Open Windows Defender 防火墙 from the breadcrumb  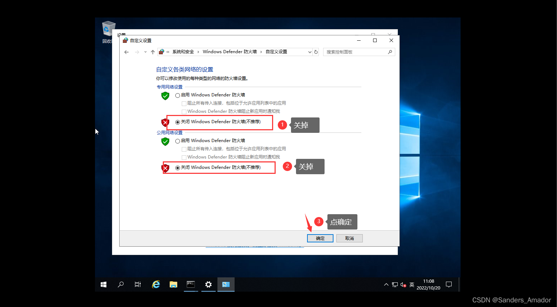coord(229,51)
